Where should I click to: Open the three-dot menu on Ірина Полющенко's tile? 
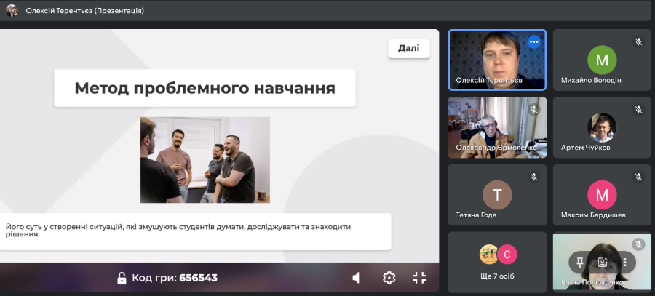point(624,263)
